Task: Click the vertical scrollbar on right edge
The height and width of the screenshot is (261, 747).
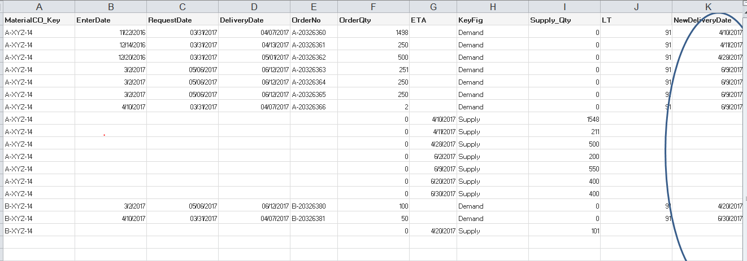Action: pos(744,113)
